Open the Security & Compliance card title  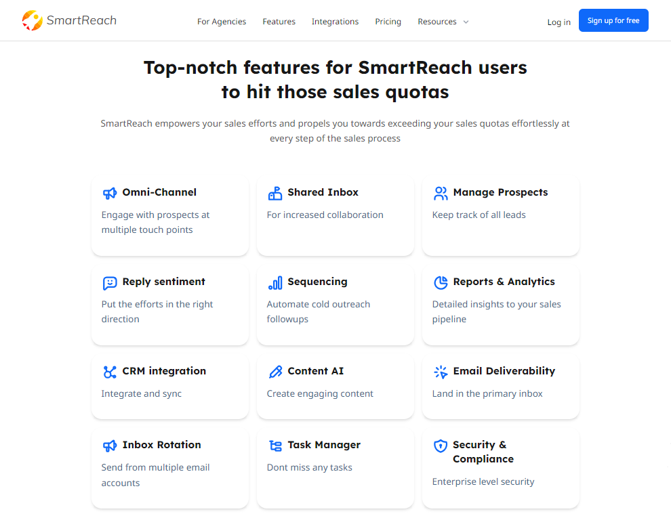click(x=483, y=452)
